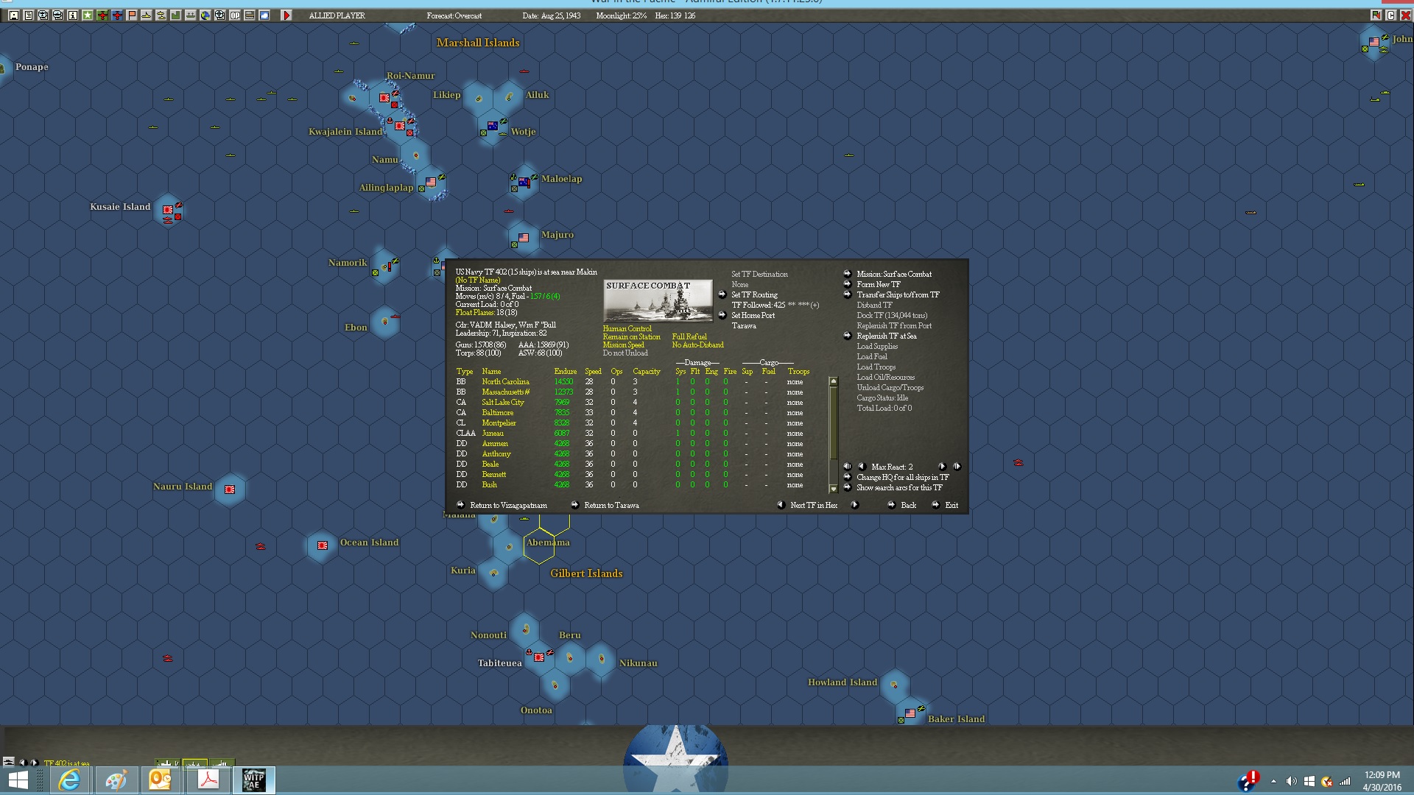Increase Max React with right arrow
This screenshot has height=795, width=1414.
942,467
